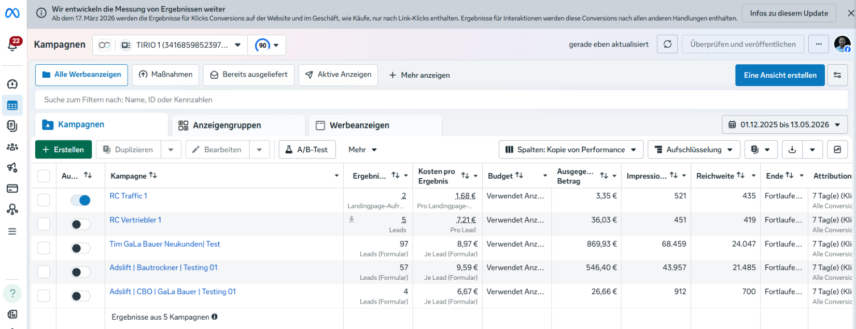This screenshot has width=856, height=329.
Task: Click download icon in RC Vertriebler 1 results
Action: pyautogui.click(x=352, y=220)
